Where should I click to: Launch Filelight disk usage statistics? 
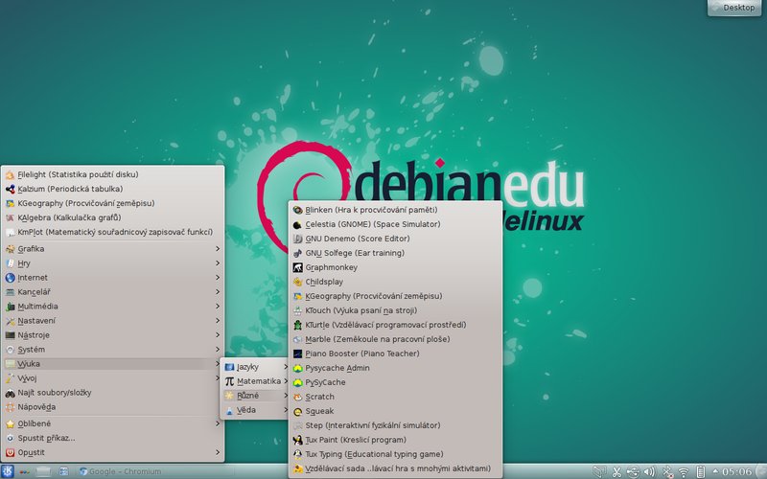click(113, 174)
